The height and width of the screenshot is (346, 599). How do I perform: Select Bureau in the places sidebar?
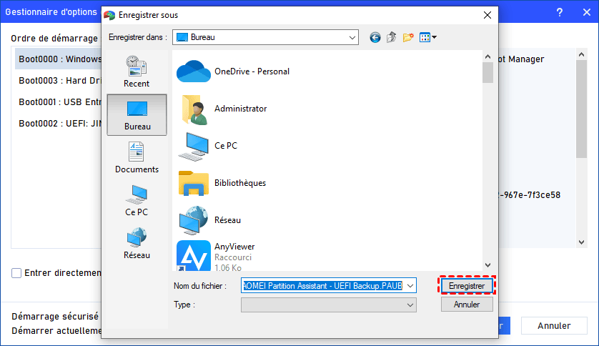[137, 114]
